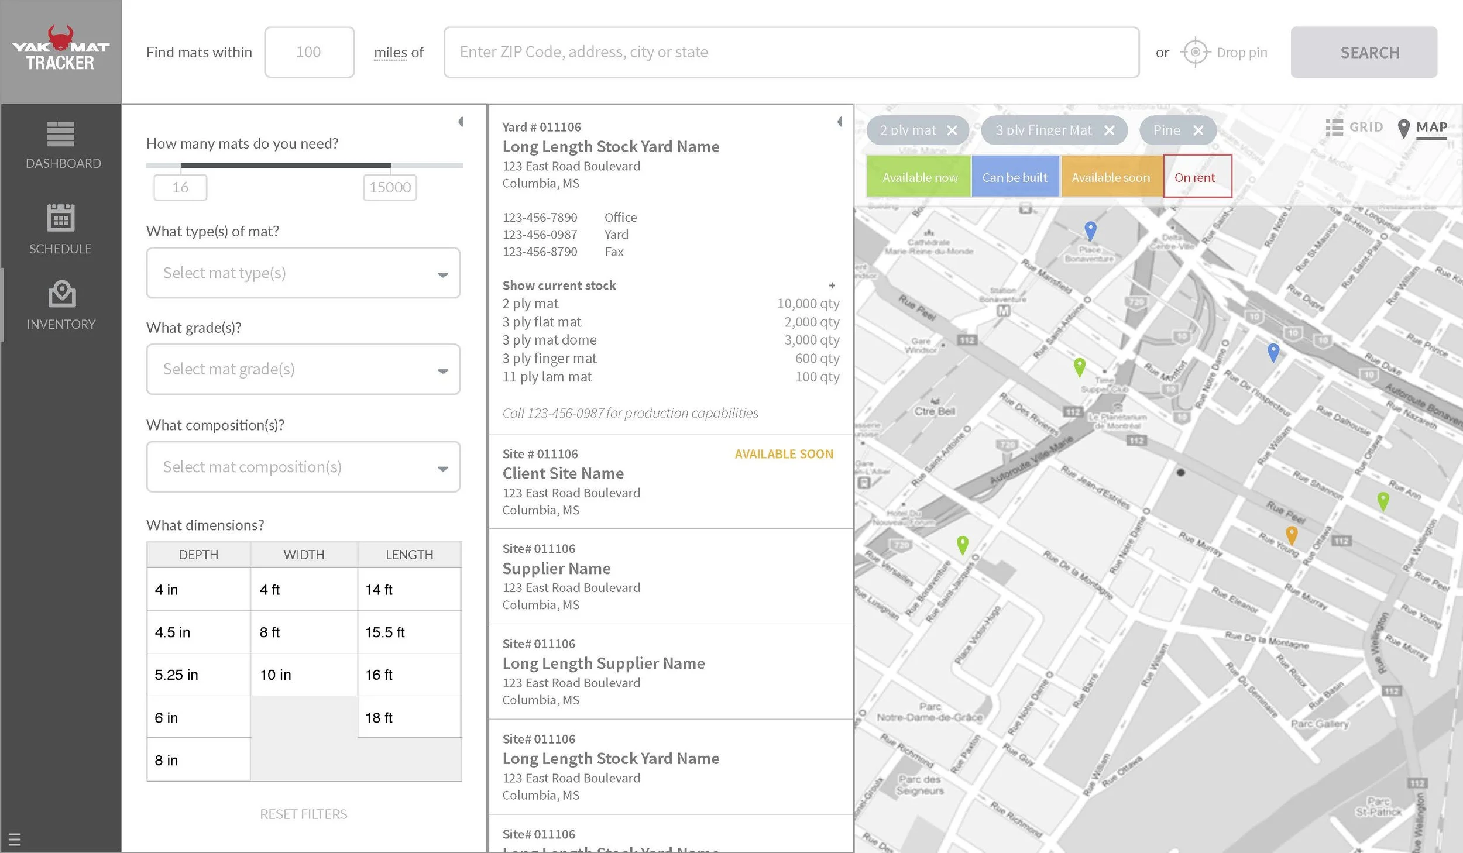Select the Schedule calendar icon
1463x853 pixels.
(61, 218)
